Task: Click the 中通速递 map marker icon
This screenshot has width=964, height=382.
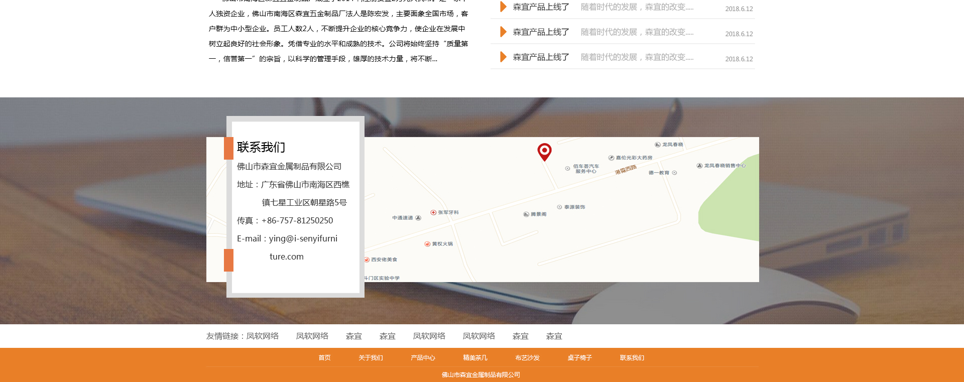Action: click(418, 218)
